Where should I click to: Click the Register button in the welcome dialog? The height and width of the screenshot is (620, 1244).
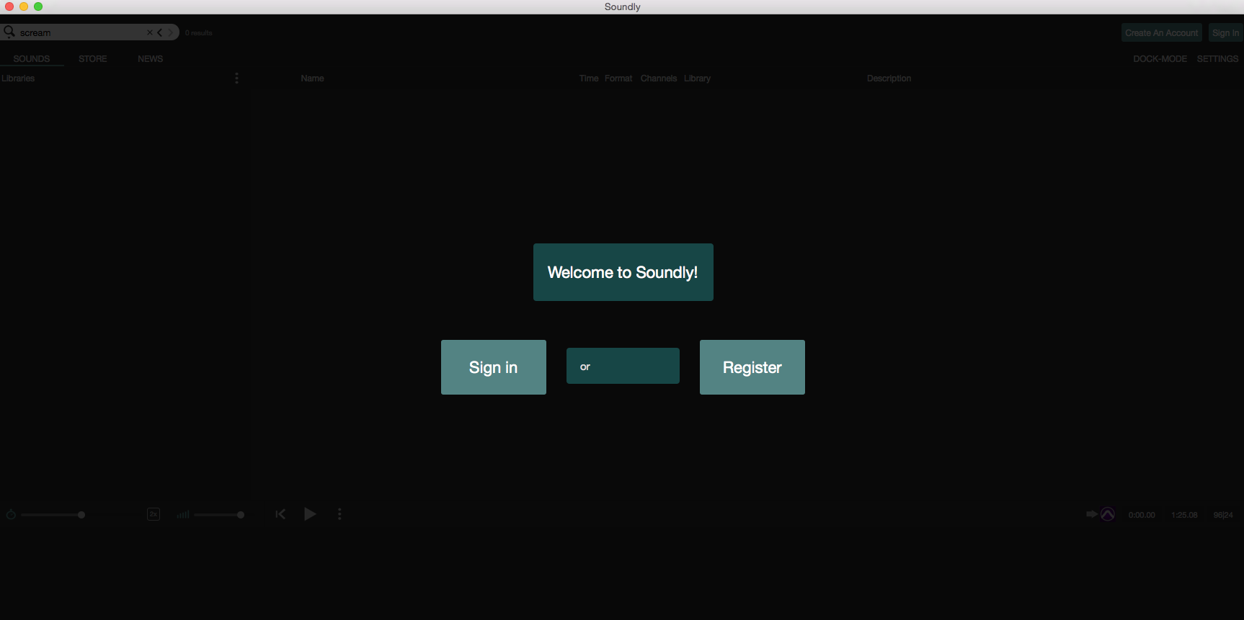(752, 367)
